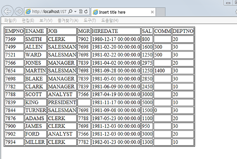Open the 파일(F) menu
Screen dimensions: 237x159
(10, 20)
